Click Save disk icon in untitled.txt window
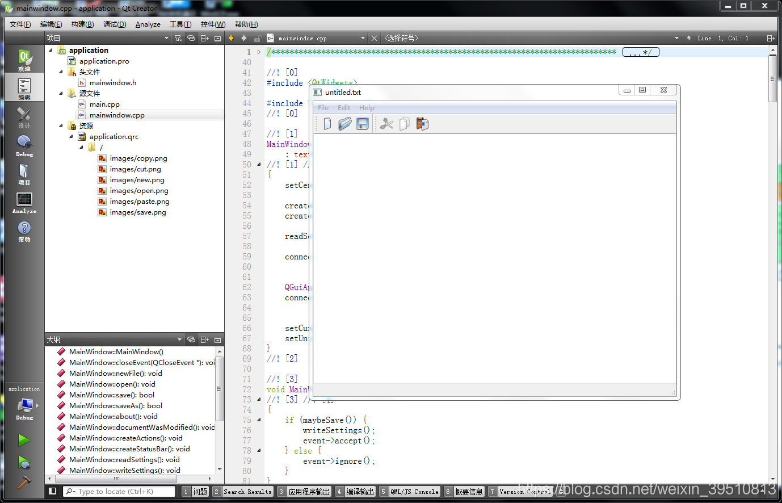782x503 pixels. (x=363, y=124)
